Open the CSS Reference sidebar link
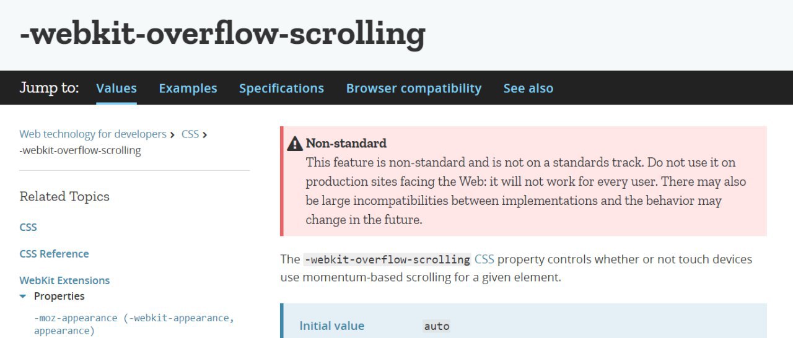This screenshot has width=793, height=338. coord(54,254)
